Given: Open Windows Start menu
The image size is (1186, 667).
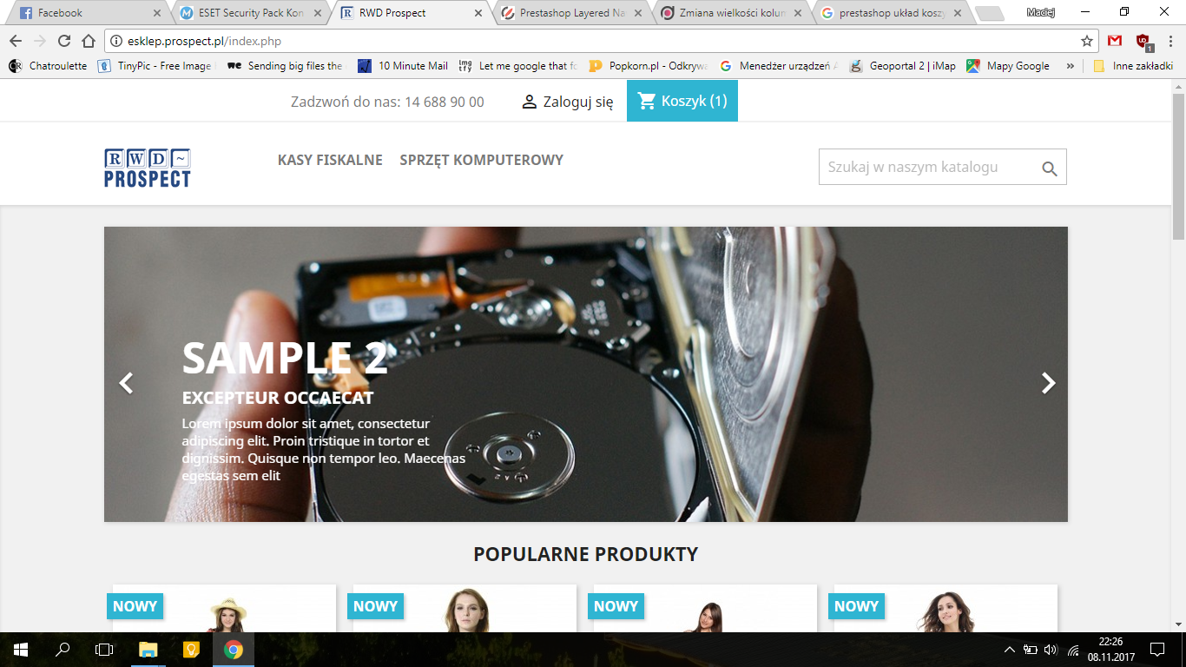Looking at the screenshot, I should pyautogui.click(x=21, y=649).
